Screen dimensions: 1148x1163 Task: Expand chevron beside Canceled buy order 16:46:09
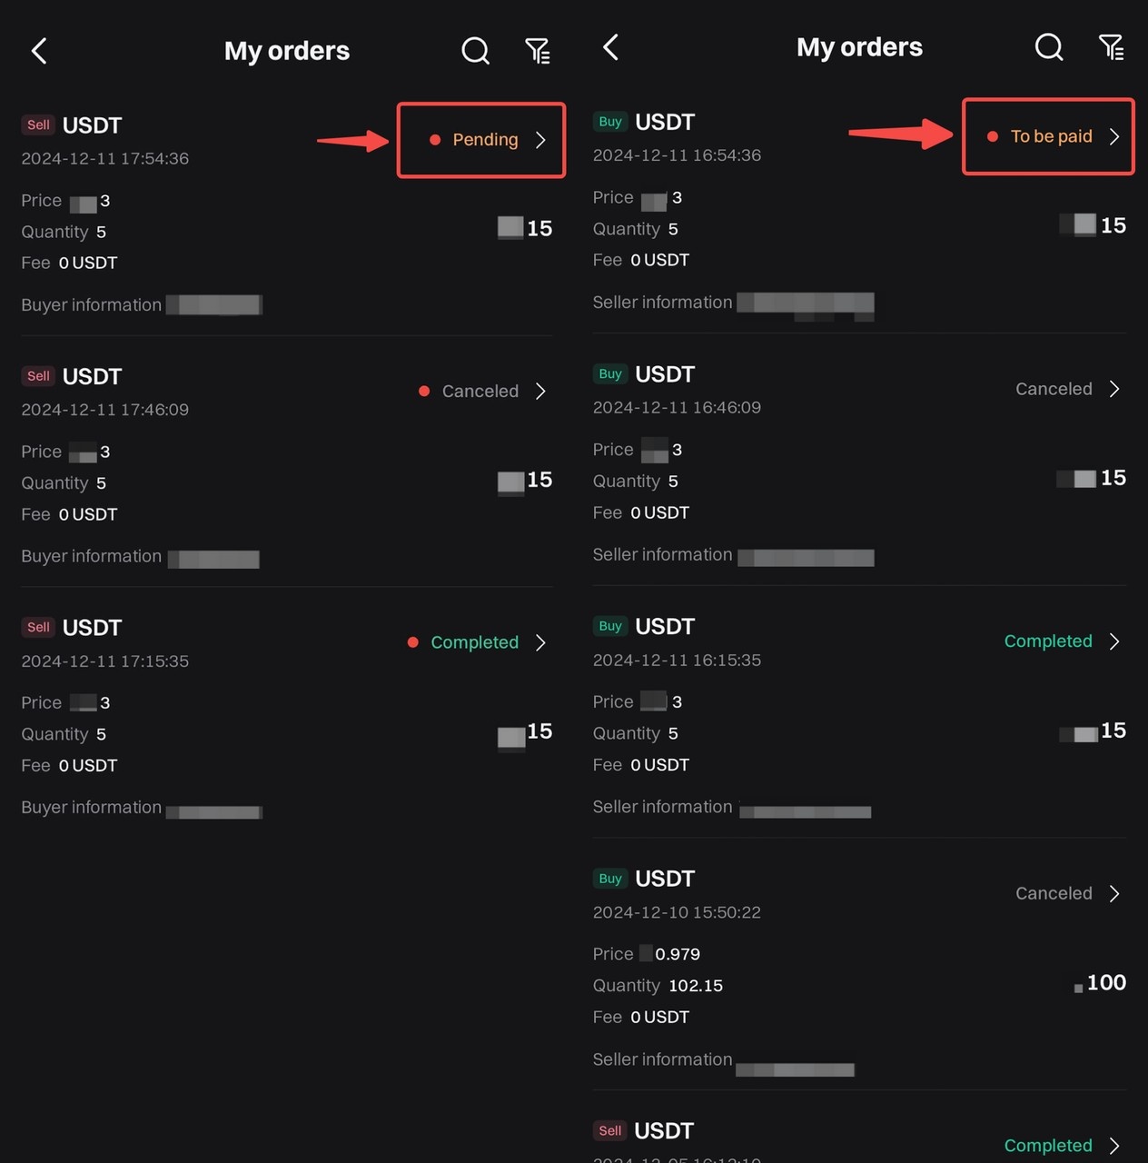coord(1114,389)
